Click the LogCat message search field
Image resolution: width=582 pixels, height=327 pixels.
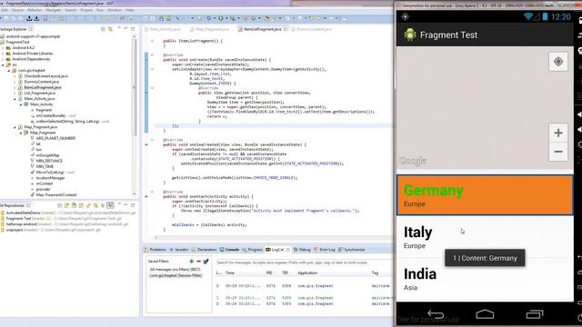(304, 263)
